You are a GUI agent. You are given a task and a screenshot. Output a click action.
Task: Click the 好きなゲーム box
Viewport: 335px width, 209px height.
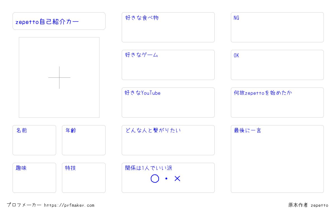point(168,65)
